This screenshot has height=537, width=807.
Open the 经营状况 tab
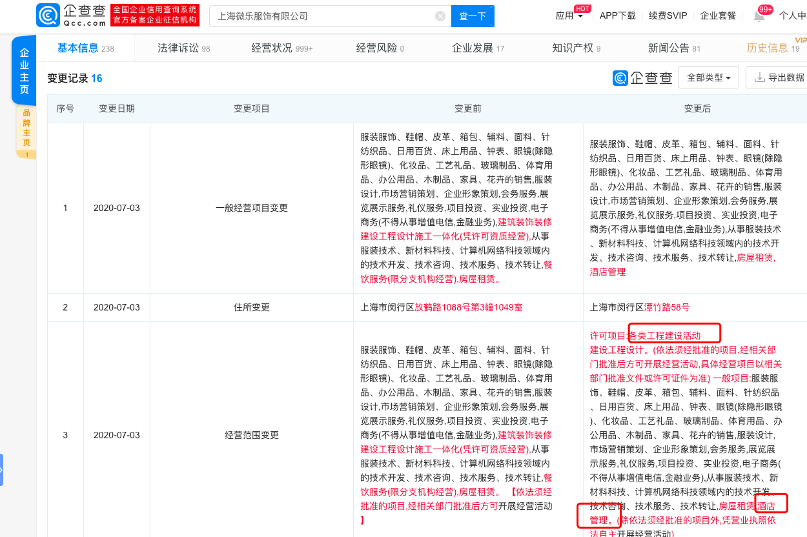tap(281, 48)
